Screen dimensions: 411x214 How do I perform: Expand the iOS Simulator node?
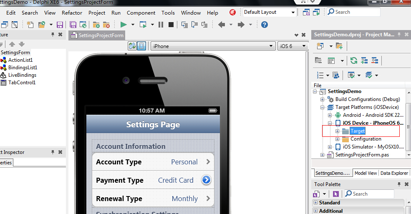coord(330,147)
